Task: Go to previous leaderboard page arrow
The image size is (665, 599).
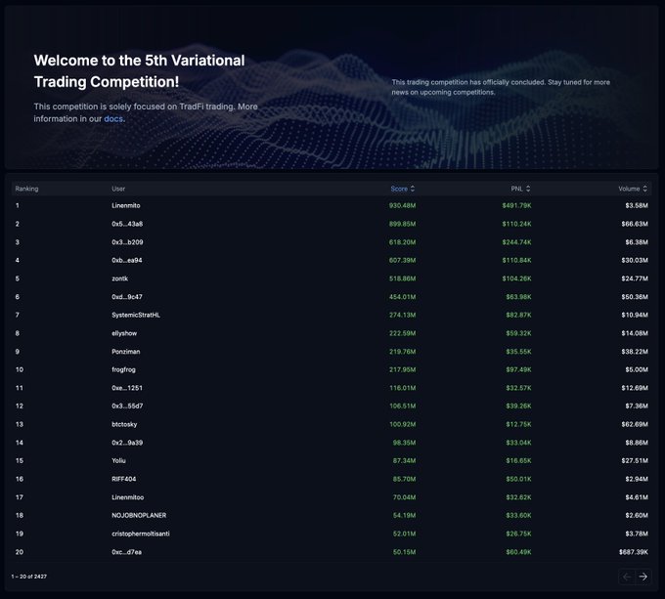Action: (x=627, y=577)
